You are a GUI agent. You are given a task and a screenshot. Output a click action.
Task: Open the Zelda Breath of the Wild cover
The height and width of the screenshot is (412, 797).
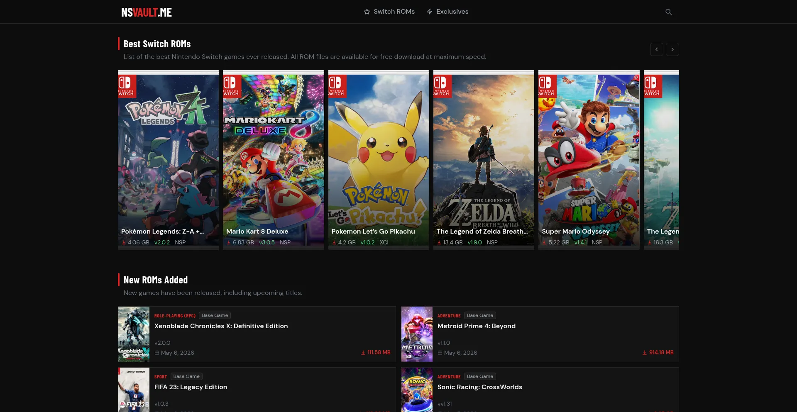(484, 160)
